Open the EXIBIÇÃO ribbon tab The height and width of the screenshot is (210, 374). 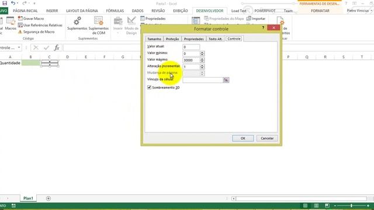point(181,10)
